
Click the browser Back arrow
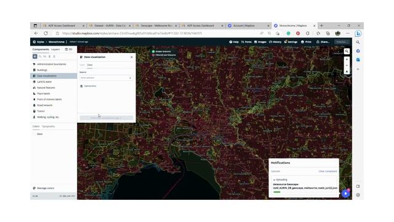36,33
